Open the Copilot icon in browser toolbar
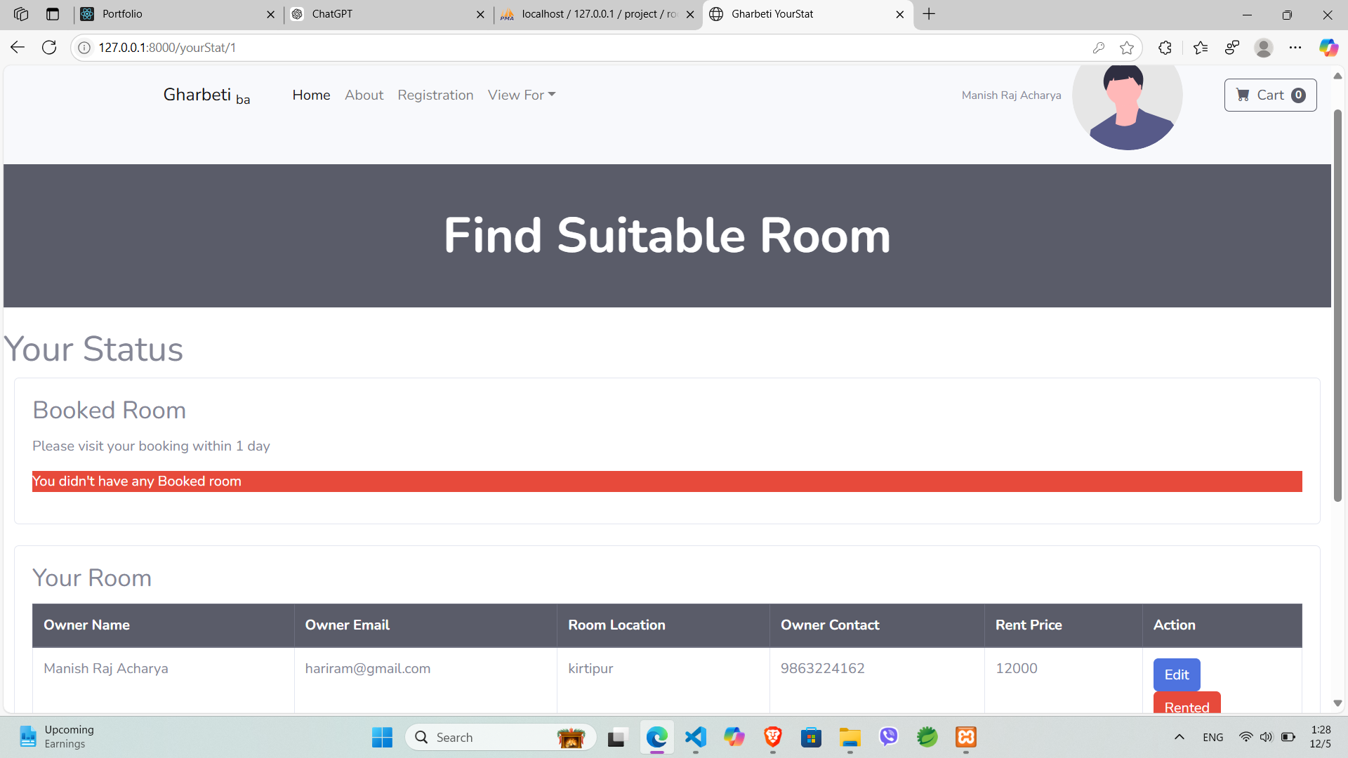This screenshot has width=1348, height=758. pyautogui.click(x=1328, y=48)
